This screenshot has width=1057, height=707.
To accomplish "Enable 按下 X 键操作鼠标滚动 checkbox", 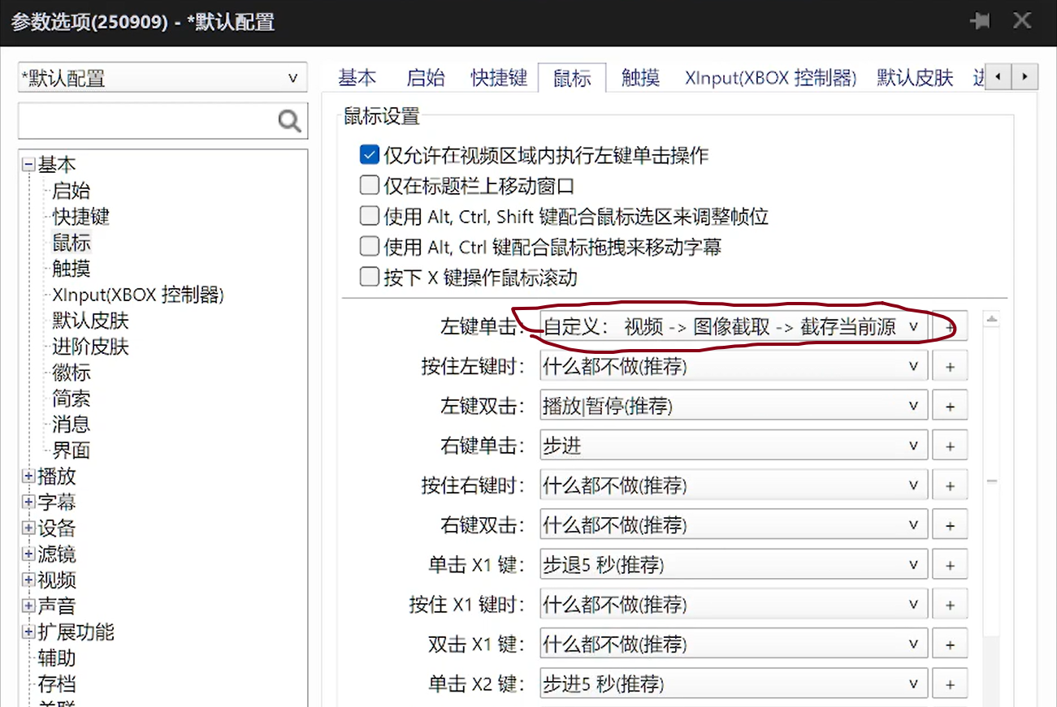I will pos(370,277).
